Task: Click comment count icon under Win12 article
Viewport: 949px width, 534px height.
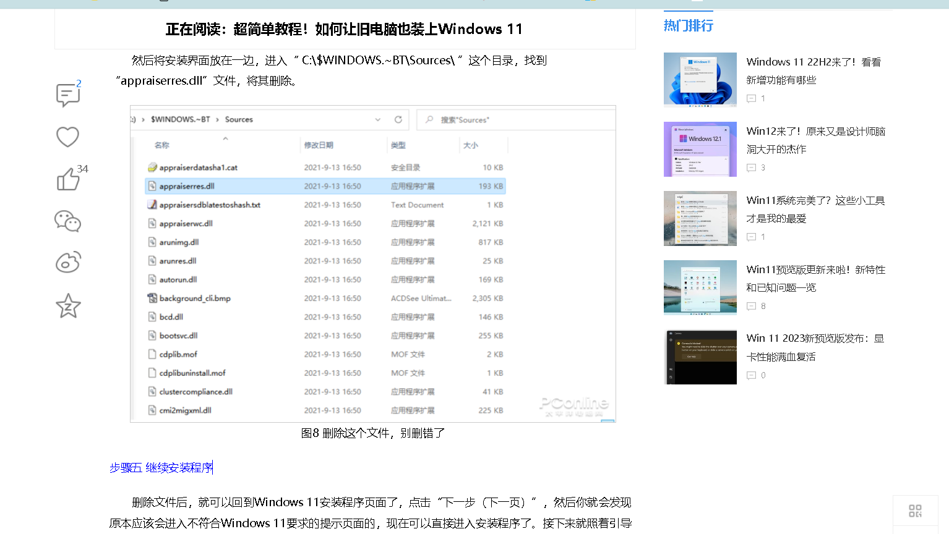Action: pos(751,167)
